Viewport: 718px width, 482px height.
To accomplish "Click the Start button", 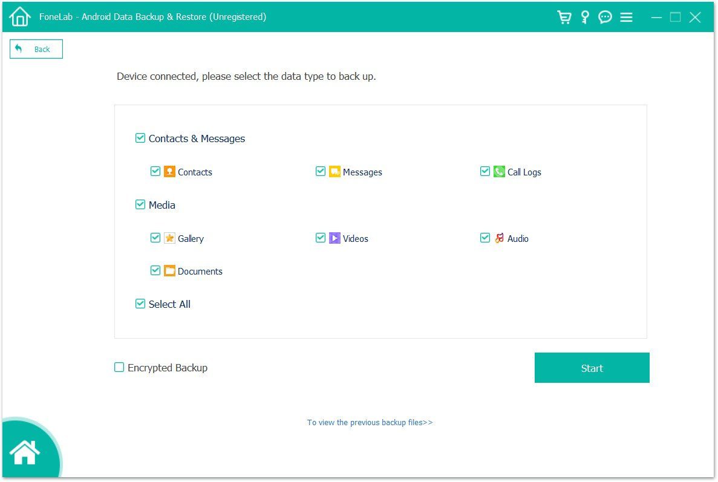I will pos(592,368).
